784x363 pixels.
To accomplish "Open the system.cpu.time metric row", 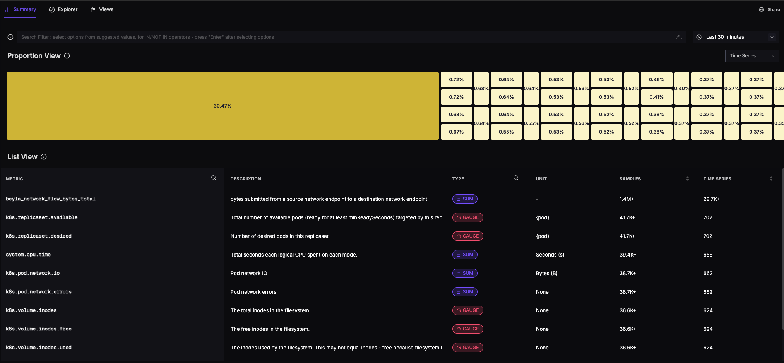I will (x=28, y=255).
